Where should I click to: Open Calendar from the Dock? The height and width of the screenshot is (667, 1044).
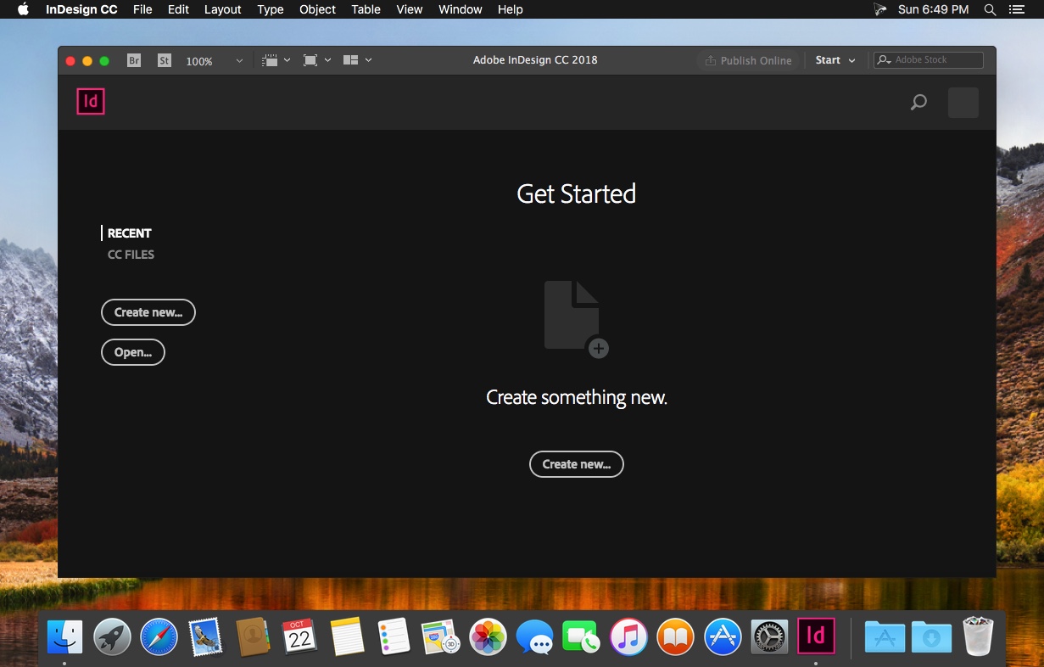click(x=299, y=636)
